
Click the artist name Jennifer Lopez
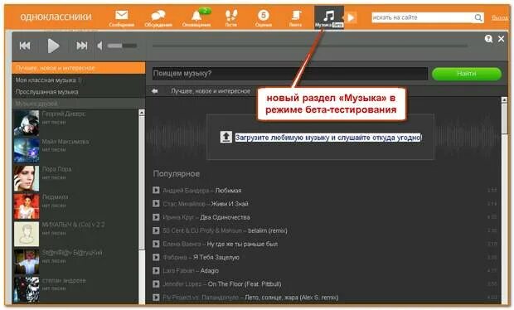182,284
